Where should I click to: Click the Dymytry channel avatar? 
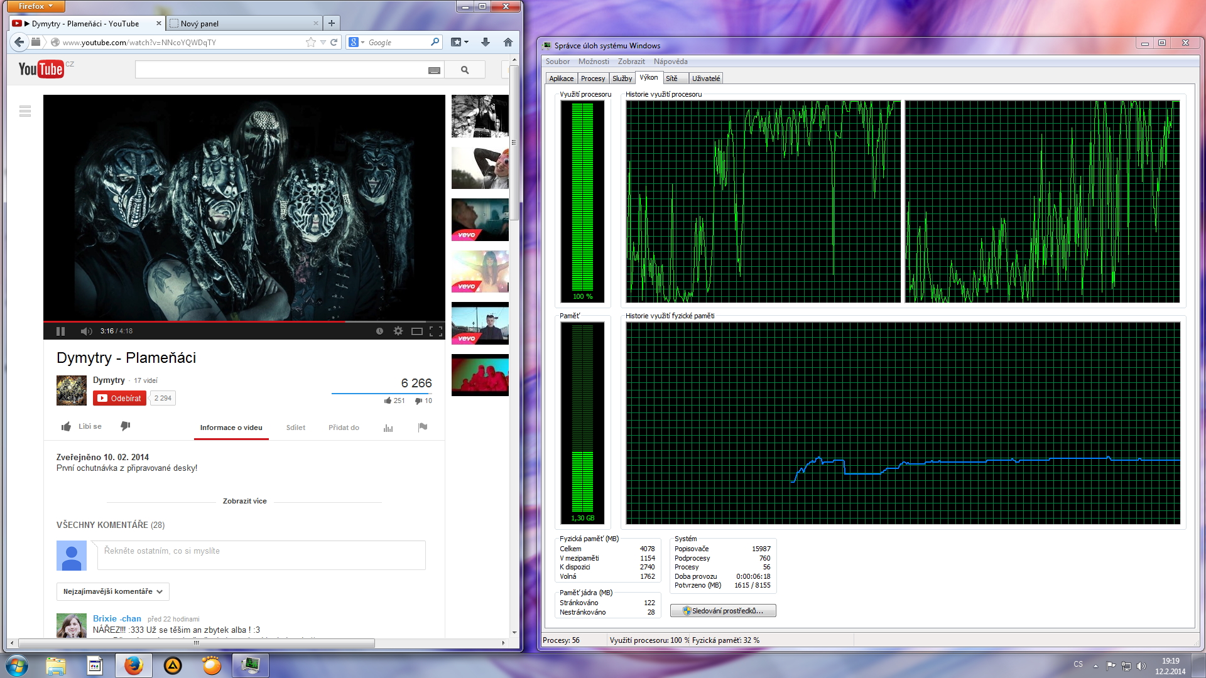tap(72, 390)
